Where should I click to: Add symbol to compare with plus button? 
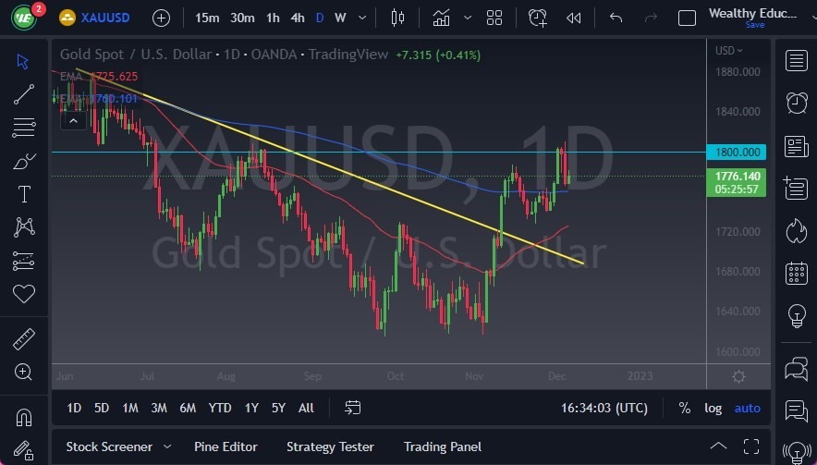pos(161,18)
